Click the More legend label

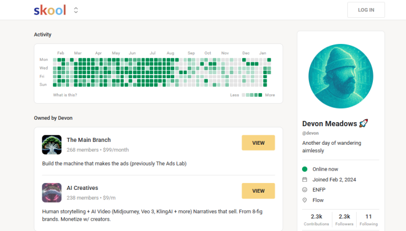270,95
